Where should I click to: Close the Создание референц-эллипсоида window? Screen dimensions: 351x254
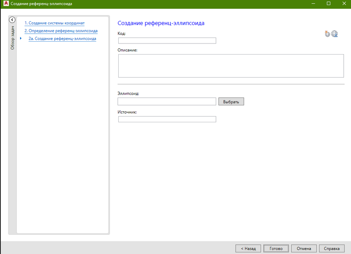(x=344, y=4)
